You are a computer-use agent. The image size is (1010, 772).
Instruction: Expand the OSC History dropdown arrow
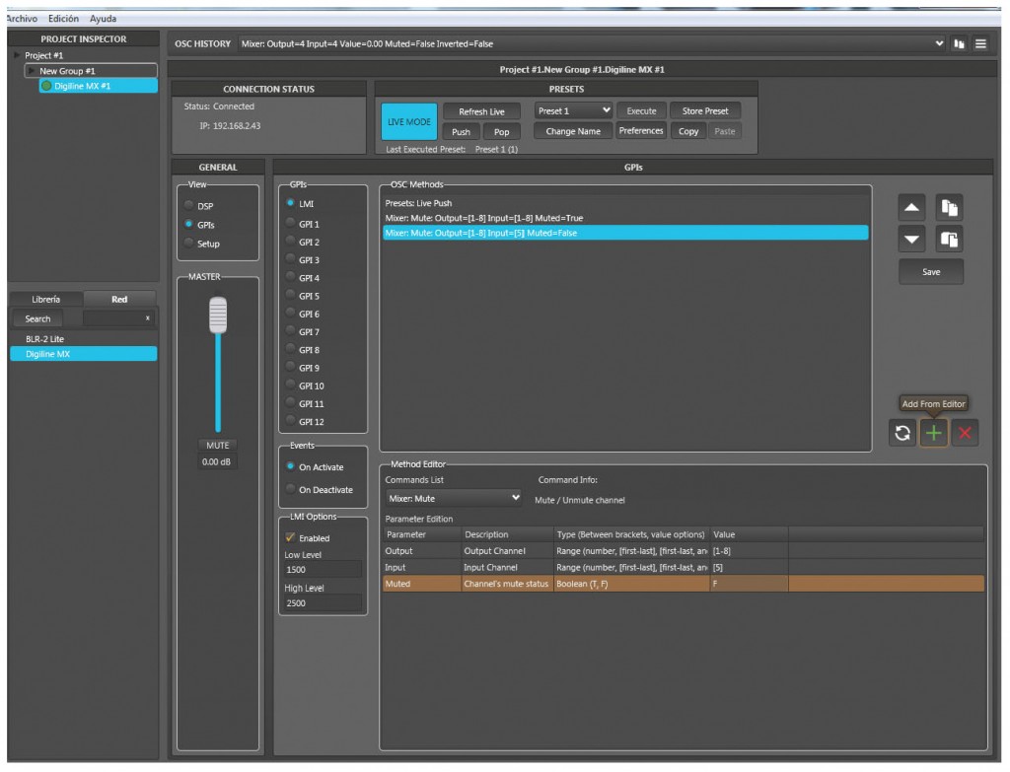(x=939, y=44)
